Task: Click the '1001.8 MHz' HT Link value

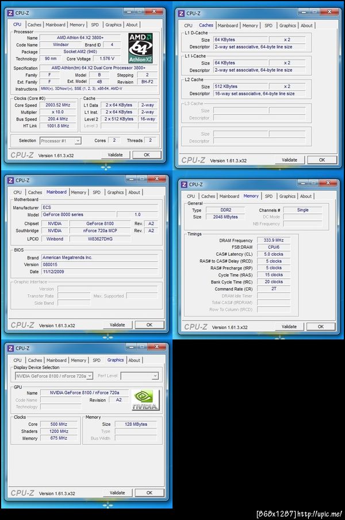Action: [57, 126]
